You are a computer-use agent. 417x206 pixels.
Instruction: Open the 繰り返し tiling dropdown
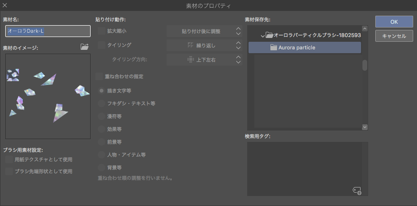click(x=204, y=46)
